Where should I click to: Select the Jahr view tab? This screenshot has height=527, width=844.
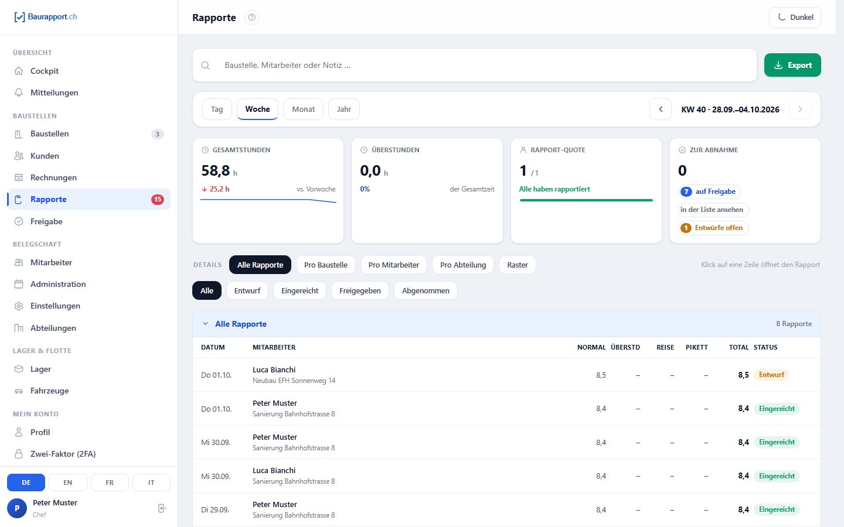344,109
